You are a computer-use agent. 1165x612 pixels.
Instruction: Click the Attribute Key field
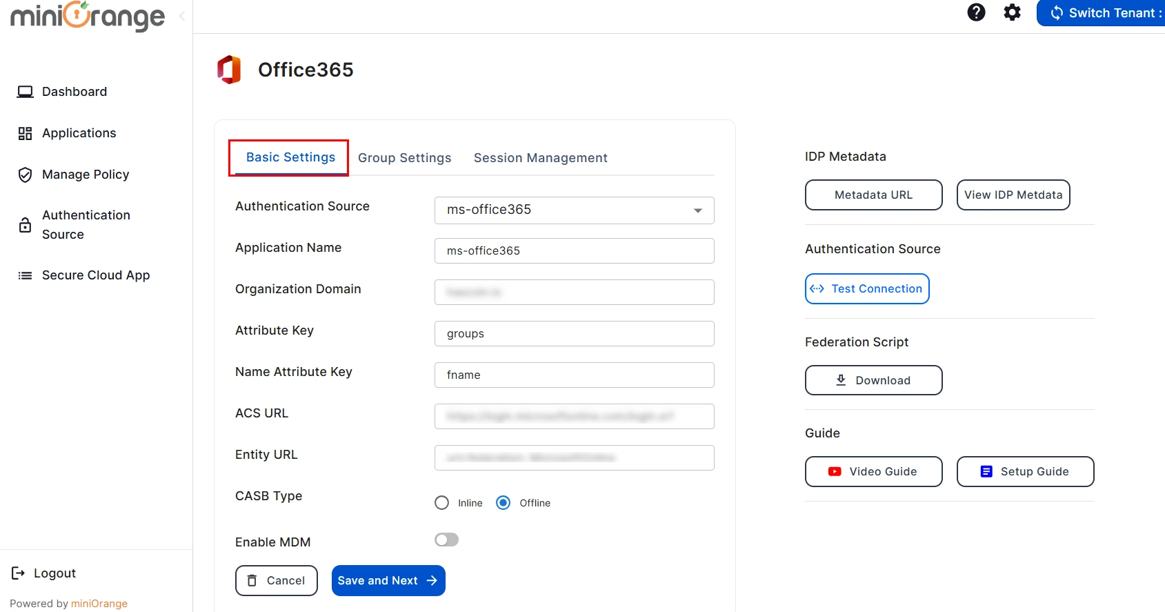tap(574, 334)
